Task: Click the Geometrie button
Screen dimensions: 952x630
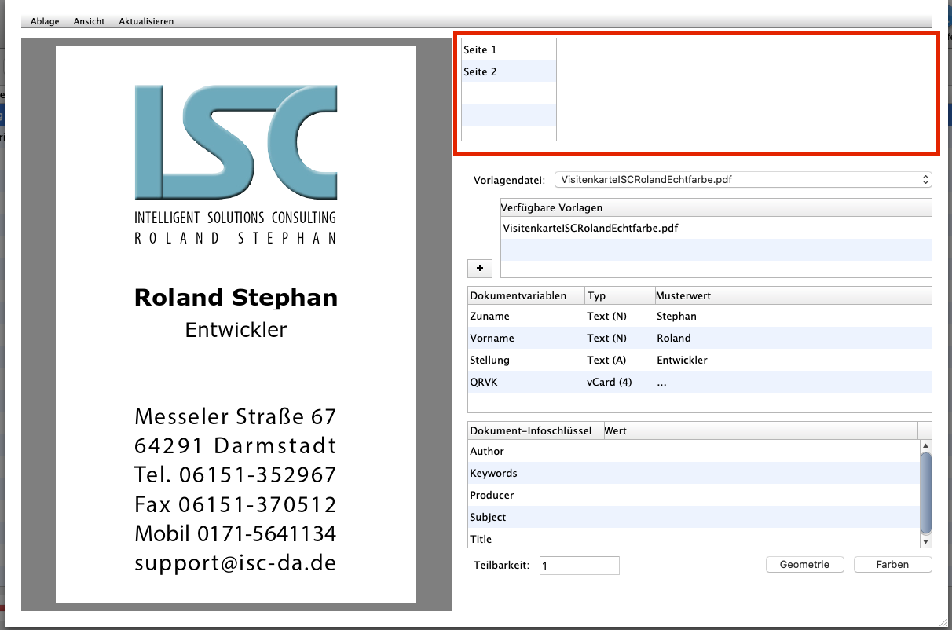Action: pyautogui.click(x=805, y=565)
